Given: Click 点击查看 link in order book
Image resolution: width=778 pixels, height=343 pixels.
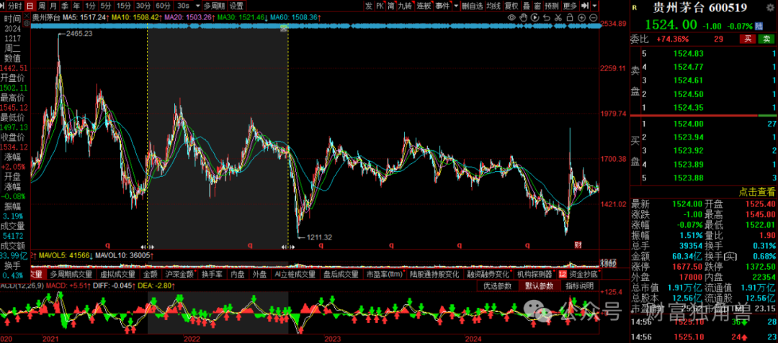Looking at the screenshot, I should coord(757,191).
